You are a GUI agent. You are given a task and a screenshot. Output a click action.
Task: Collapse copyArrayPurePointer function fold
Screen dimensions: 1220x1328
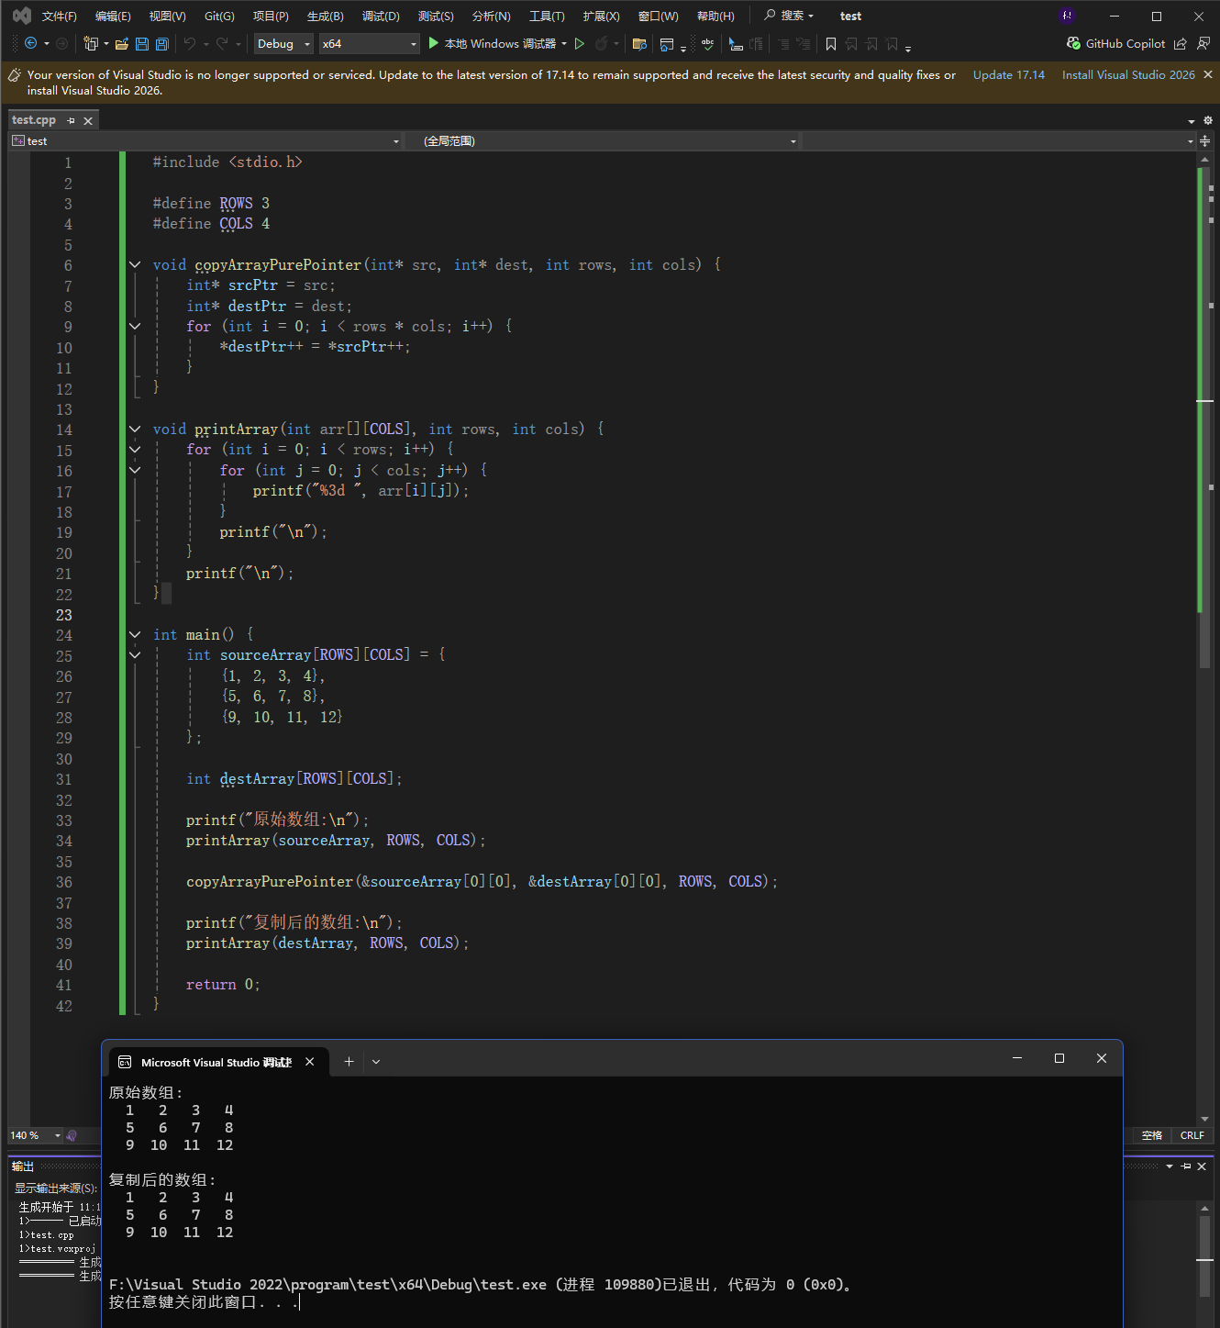click(x=135, y=264)
